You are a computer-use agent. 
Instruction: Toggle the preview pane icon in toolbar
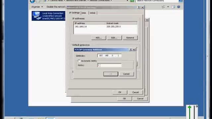click(x=173, y=7)
